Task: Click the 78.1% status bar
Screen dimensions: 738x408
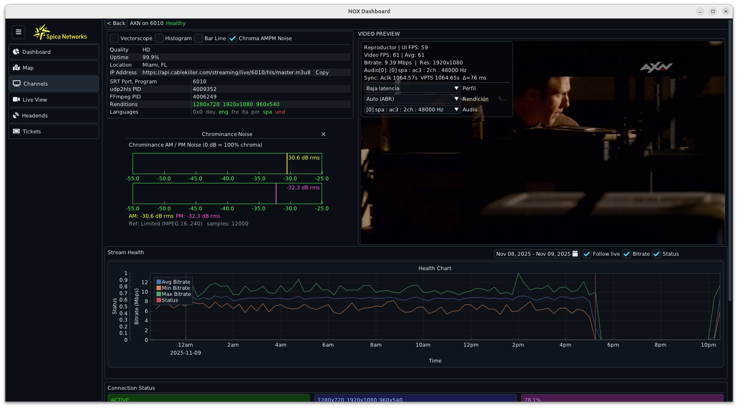Action: tap(622, 398)
